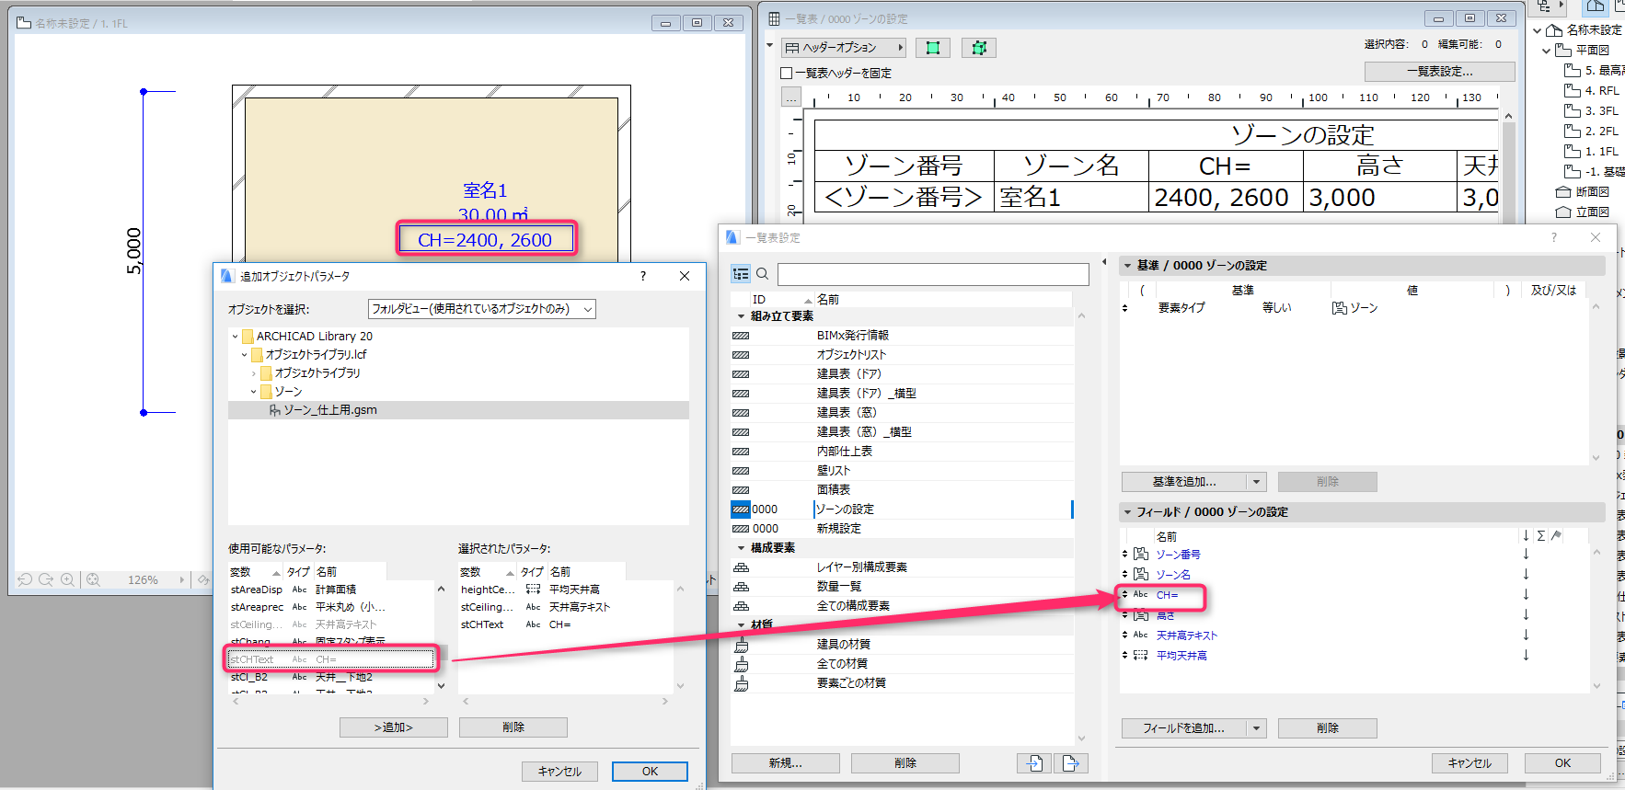This screenshot has width=1625, height=790.
Task: Toggle tree view icon in scheme list
Action: 741,274
